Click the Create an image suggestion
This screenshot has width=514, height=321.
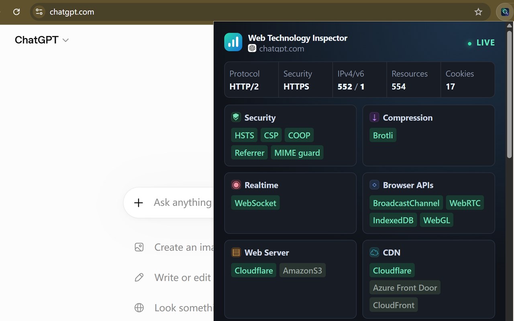tap(174, 247)
